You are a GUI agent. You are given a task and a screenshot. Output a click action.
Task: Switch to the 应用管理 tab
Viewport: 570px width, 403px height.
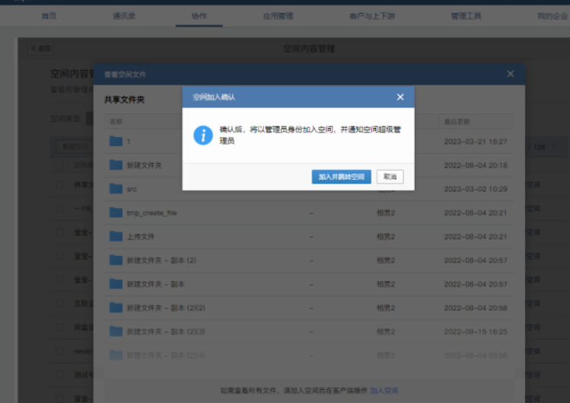pyautogui.click(x=278, y=15)
